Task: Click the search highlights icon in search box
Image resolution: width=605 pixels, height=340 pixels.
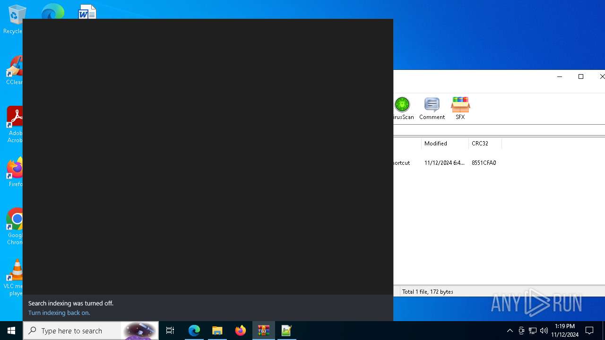Action: 139,331
